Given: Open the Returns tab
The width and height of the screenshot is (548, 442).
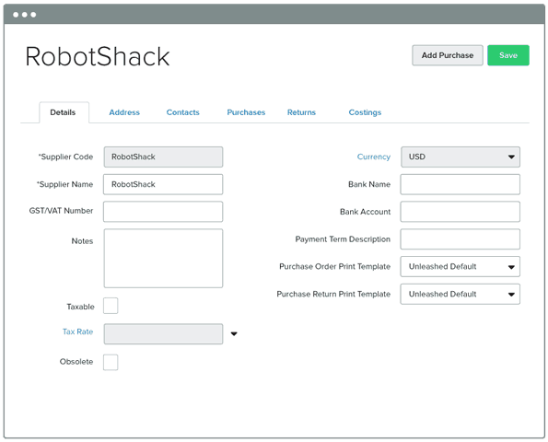Looking at the screenshot, I should [301, 112].
